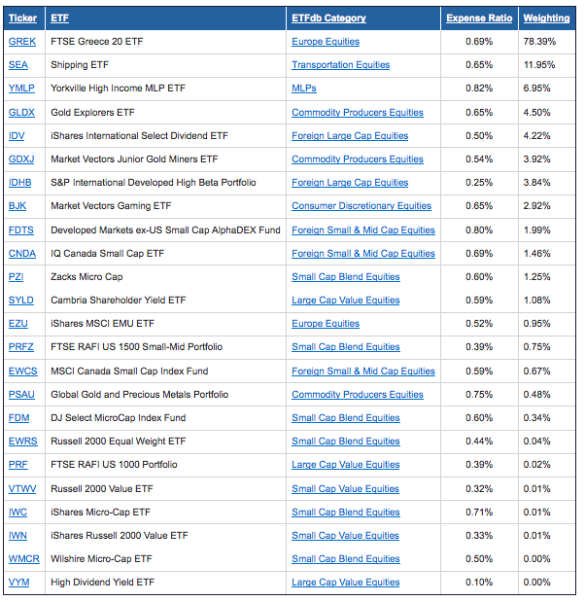The image size is (585, 602).
Task: Open the SEA ticker link
Action: [x=18, y=65]
